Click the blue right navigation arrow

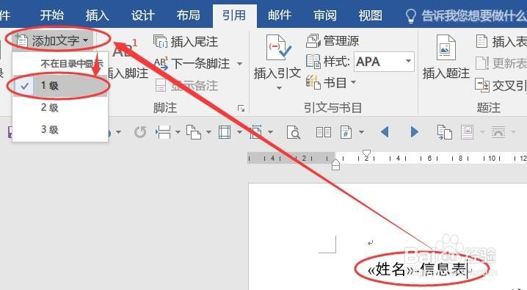415,131
